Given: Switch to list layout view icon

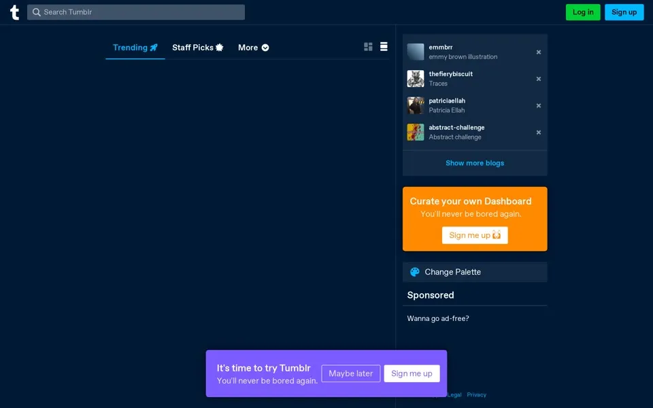Looking at the screenshot, I should click(384, 47).
